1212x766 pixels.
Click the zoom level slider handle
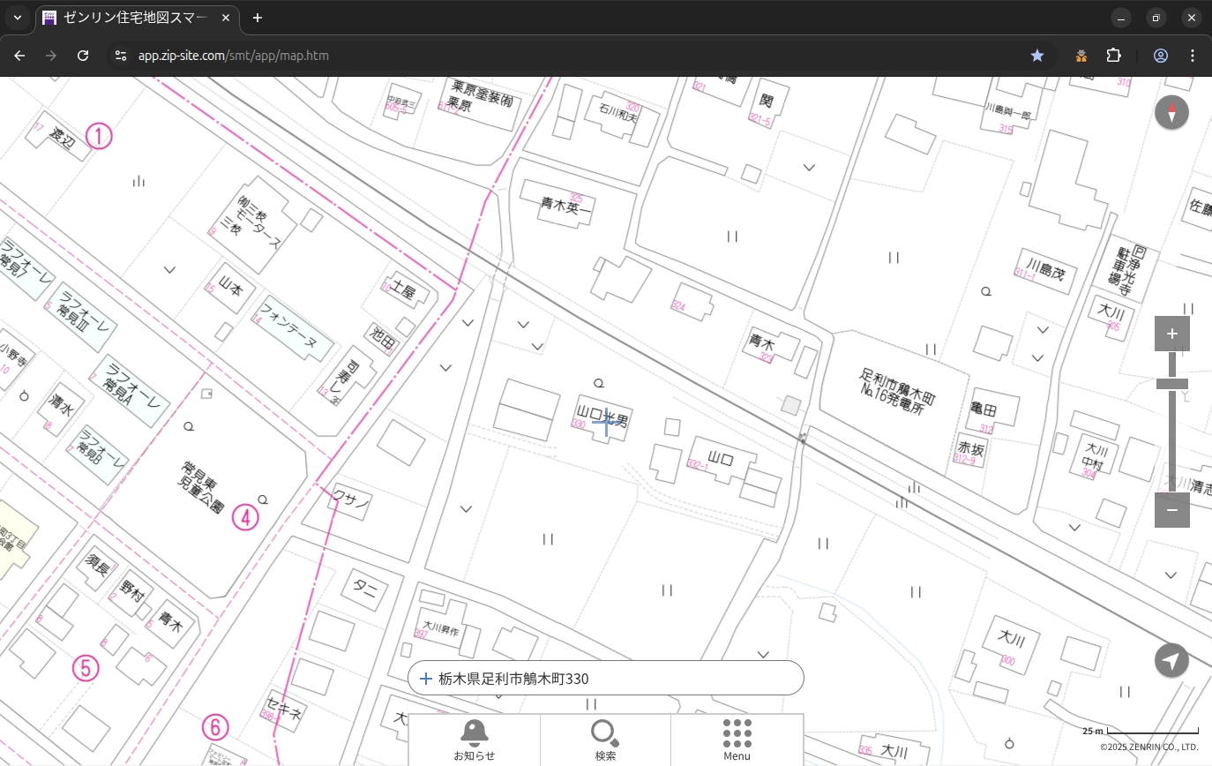pos(1171,384)
